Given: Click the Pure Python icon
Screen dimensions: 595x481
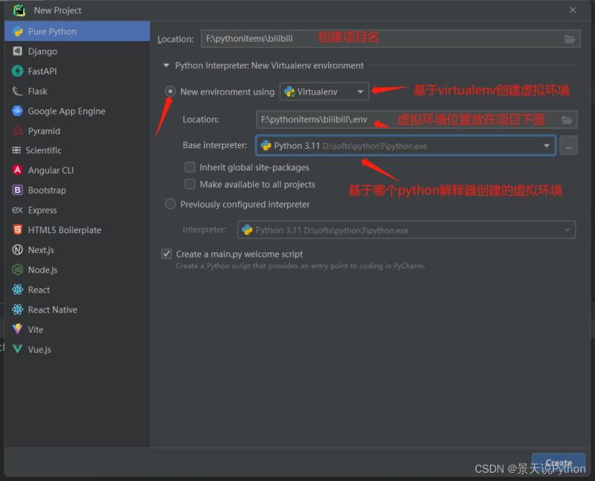Looking at the screenshot, I should pyautogui.click(x=18, y=31).
